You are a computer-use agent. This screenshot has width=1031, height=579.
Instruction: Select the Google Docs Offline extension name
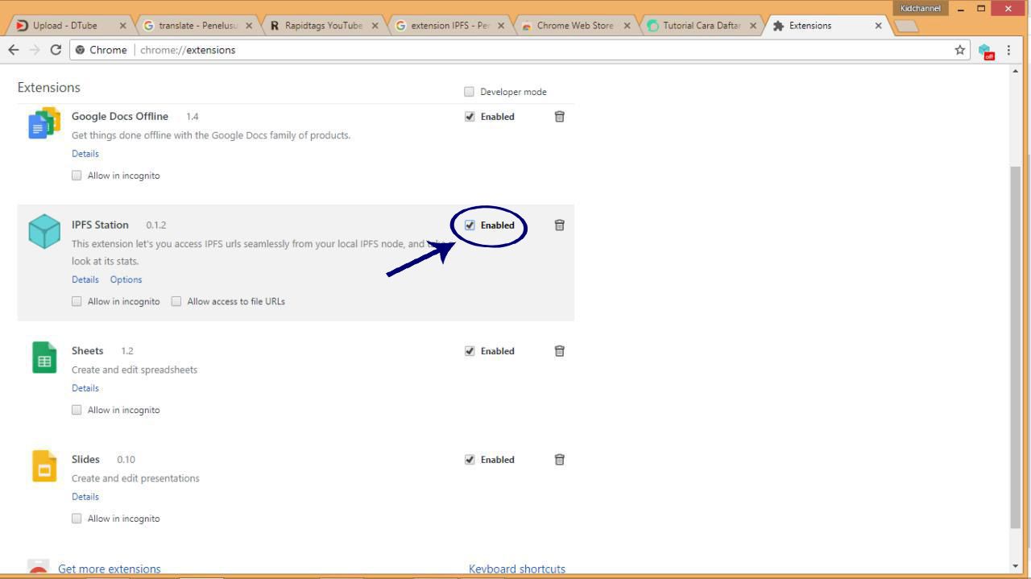tap(120, 116)
